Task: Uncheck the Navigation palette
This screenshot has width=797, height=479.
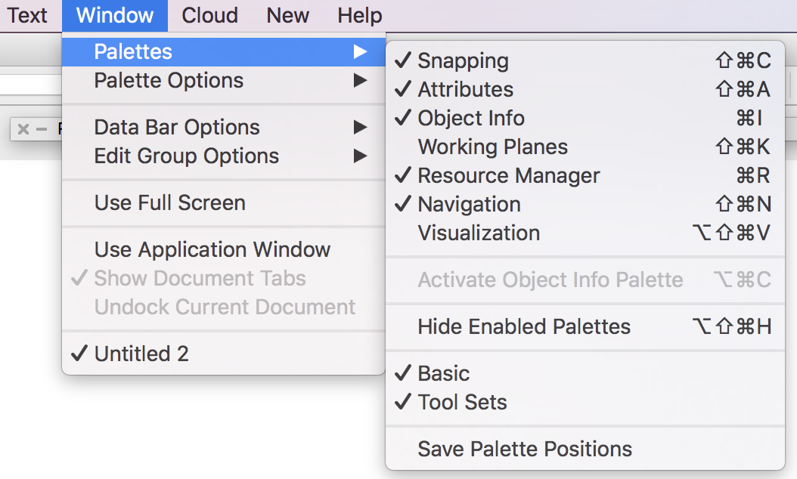Action: point(469,205)
